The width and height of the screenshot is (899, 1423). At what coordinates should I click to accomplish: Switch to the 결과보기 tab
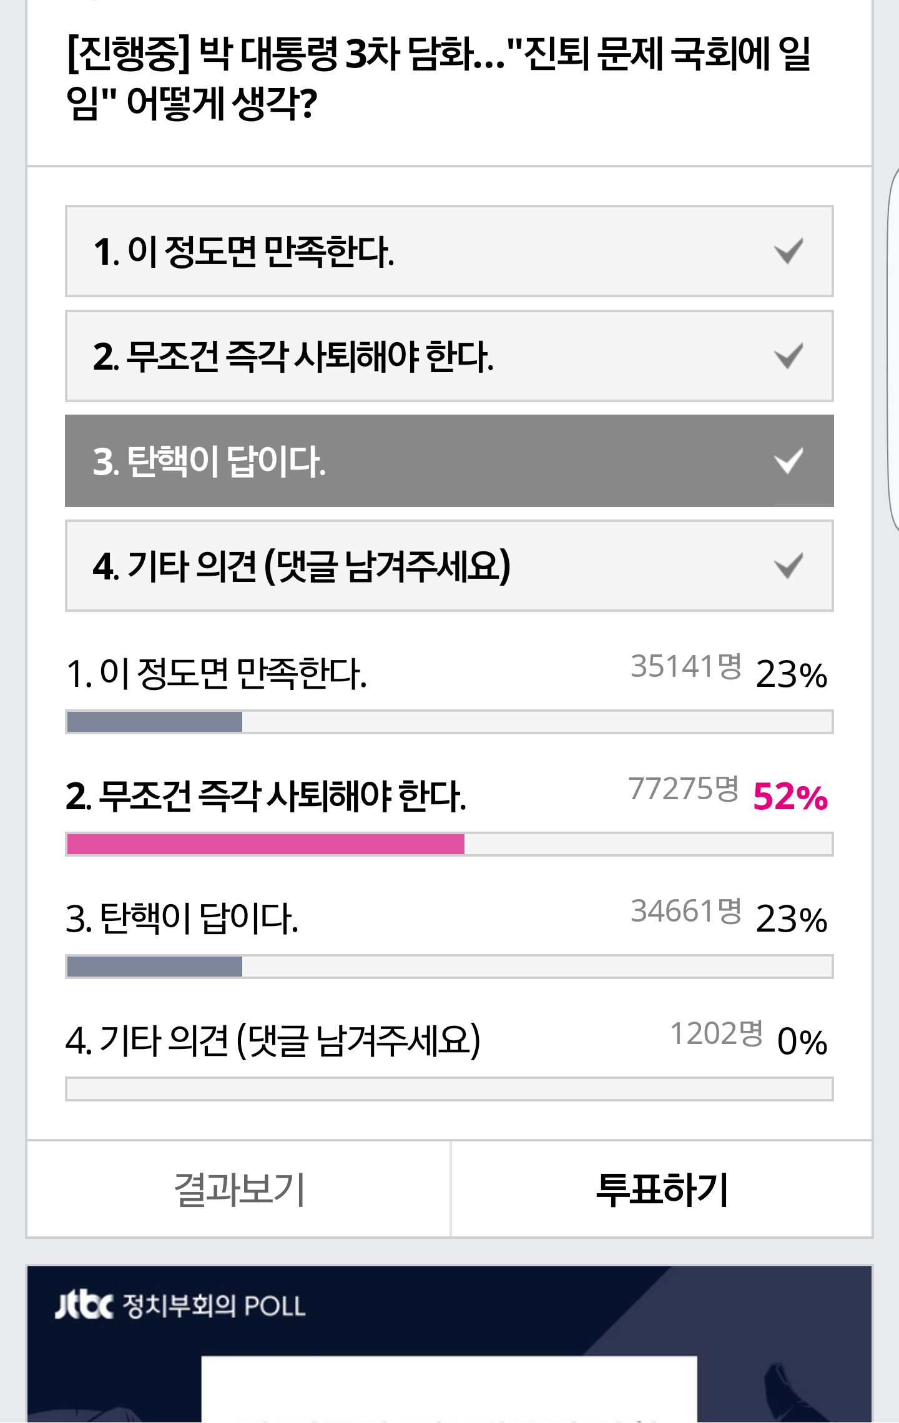pos(238,1189)
